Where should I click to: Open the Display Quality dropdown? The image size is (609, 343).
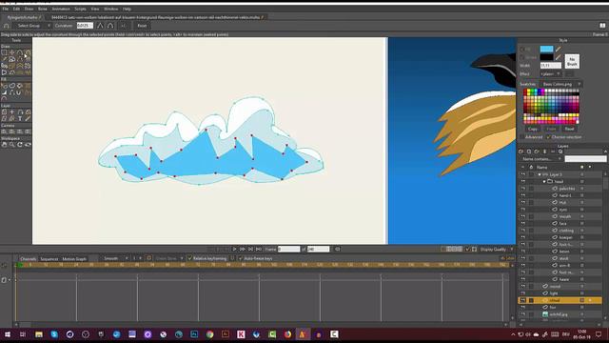[x=497, y=250]
